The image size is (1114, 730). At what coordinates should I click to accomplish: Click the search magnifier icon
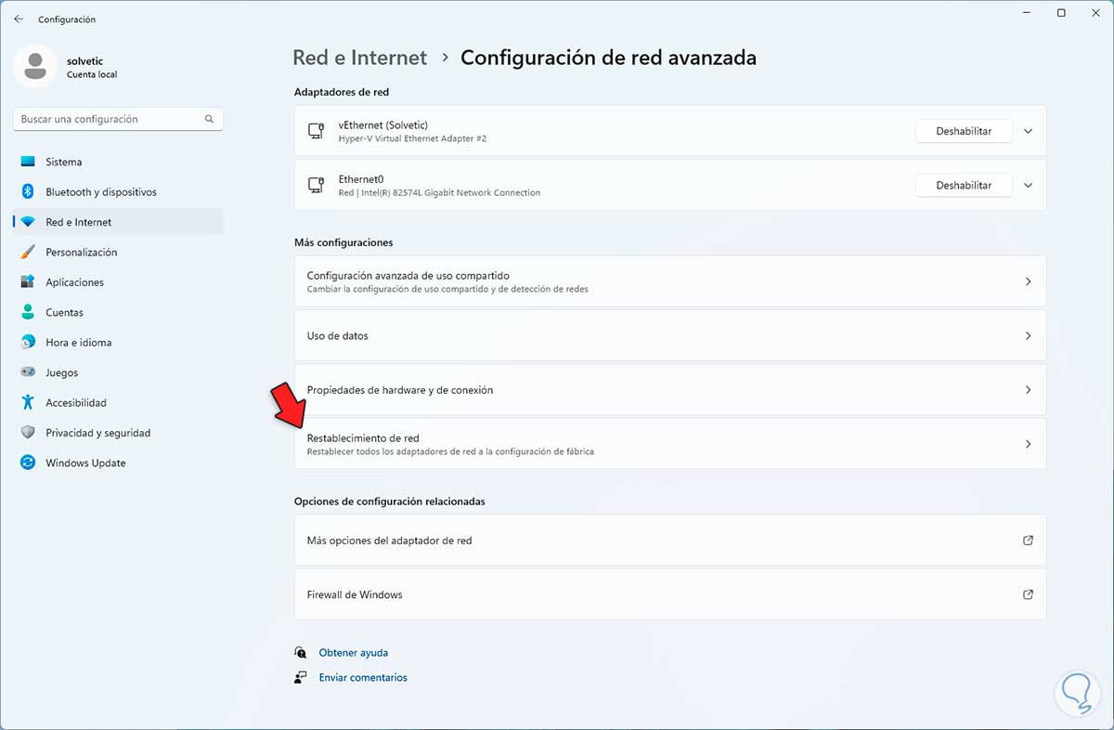pos(210,119)
